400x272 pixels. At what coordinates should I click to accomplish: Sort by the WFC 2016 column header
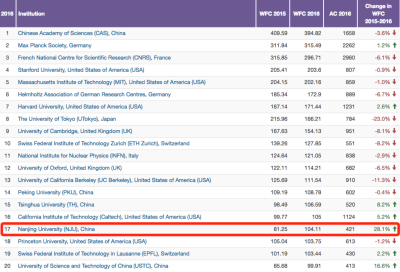tap(306, 14)
